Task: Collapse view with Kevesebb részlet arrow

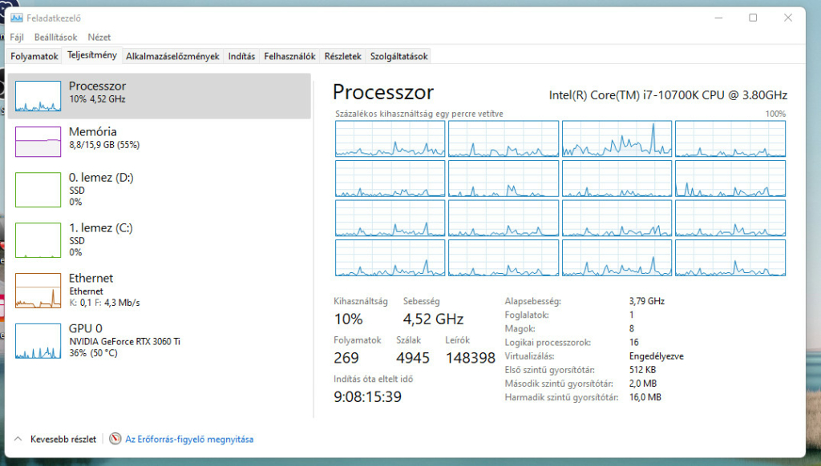Action: click(18, 439)
